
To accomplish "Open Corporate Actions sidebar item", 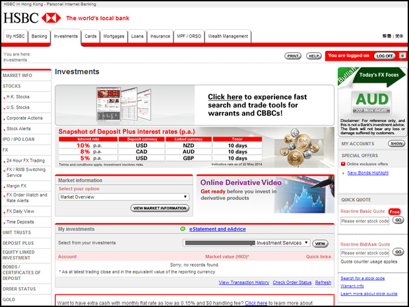I will (26, 118).
